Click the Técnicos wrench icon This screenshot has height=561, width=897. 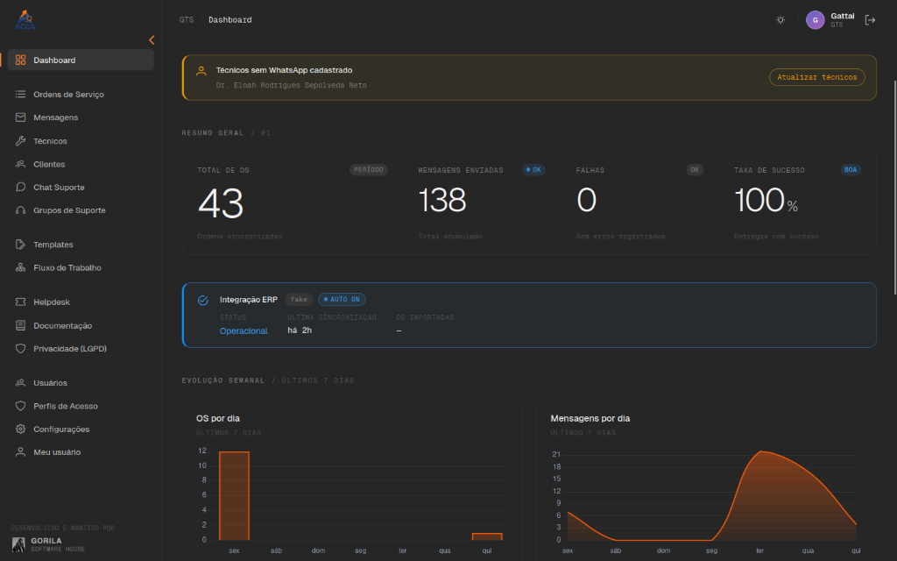point(21,141)
